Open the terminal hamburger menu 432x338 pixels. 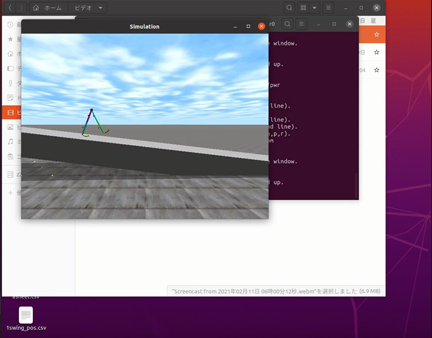pyautogui.click(x=302, y=24)
